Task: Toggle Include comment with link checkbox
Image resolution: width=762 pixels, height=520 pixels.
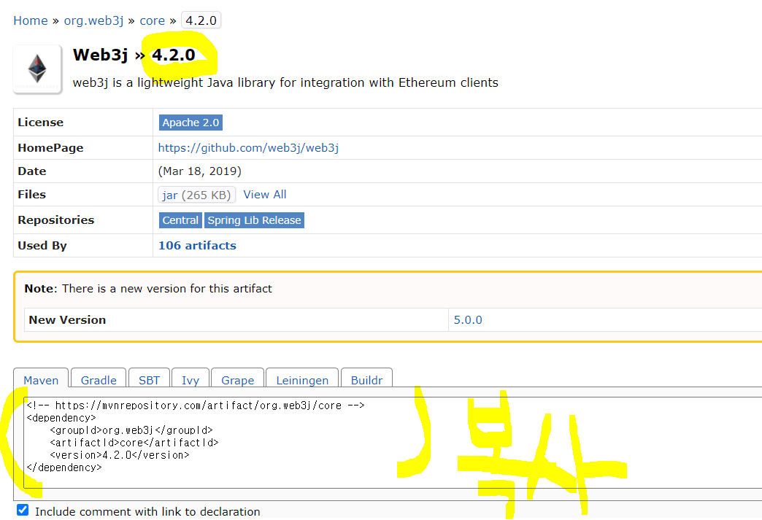Action: pyautogui.click(x=23, y=510)
